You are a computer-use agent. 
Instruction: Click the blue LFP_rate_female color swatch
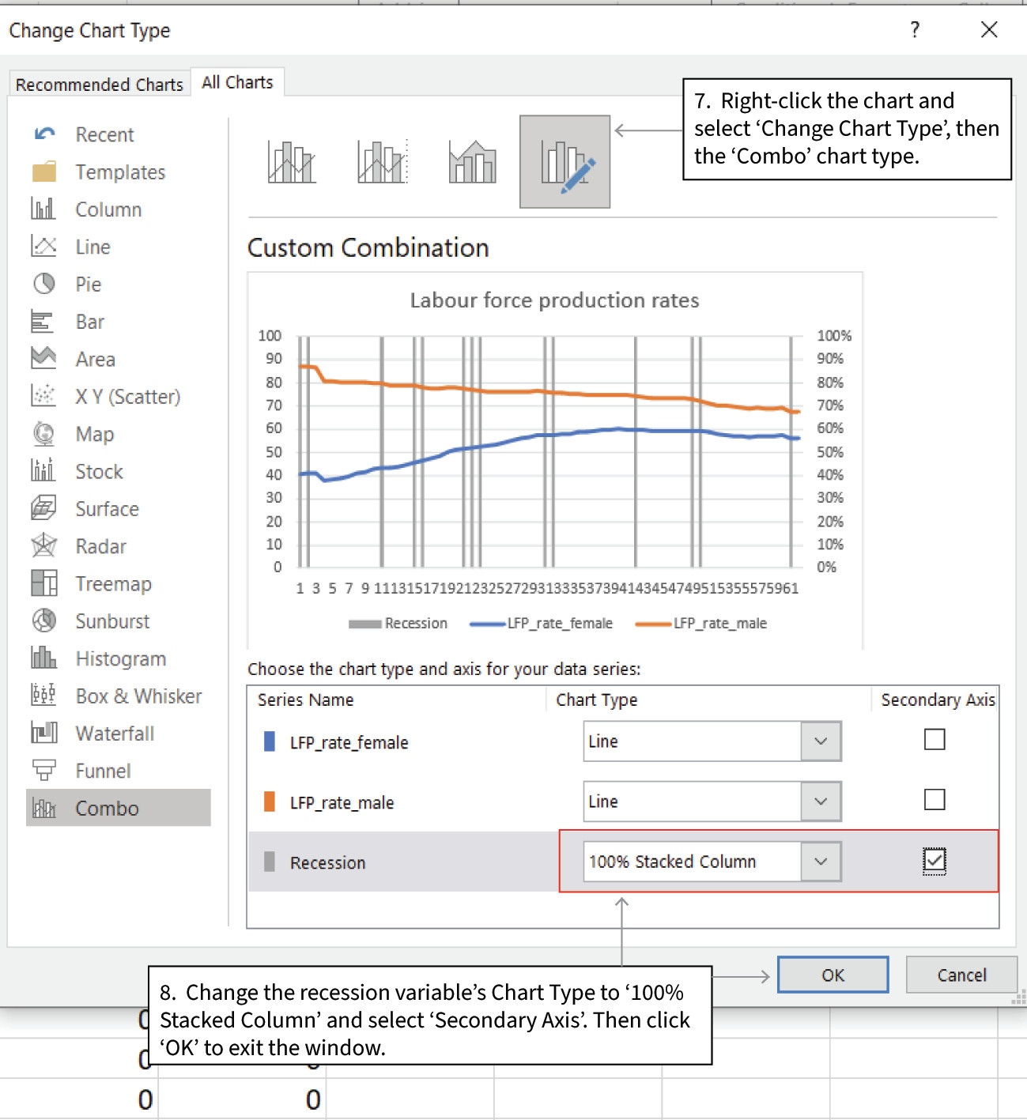(269, 741)
